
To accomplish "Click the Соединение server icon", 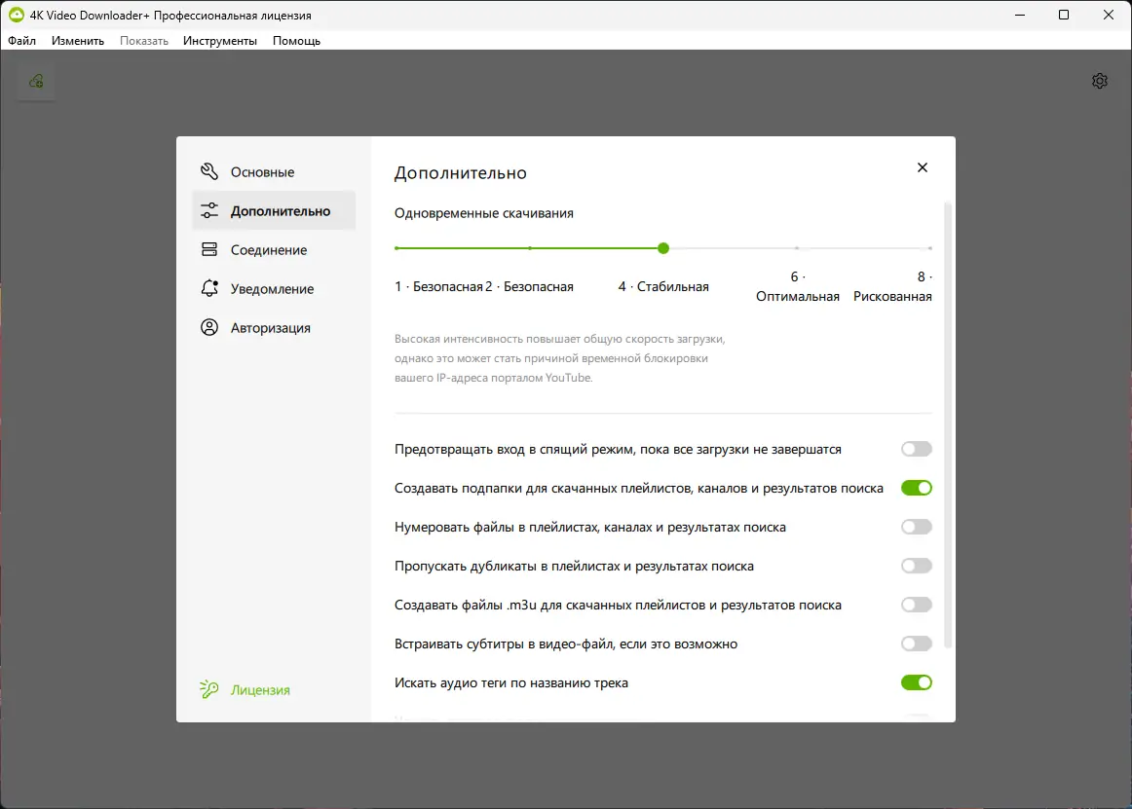I will coord(208,249).
